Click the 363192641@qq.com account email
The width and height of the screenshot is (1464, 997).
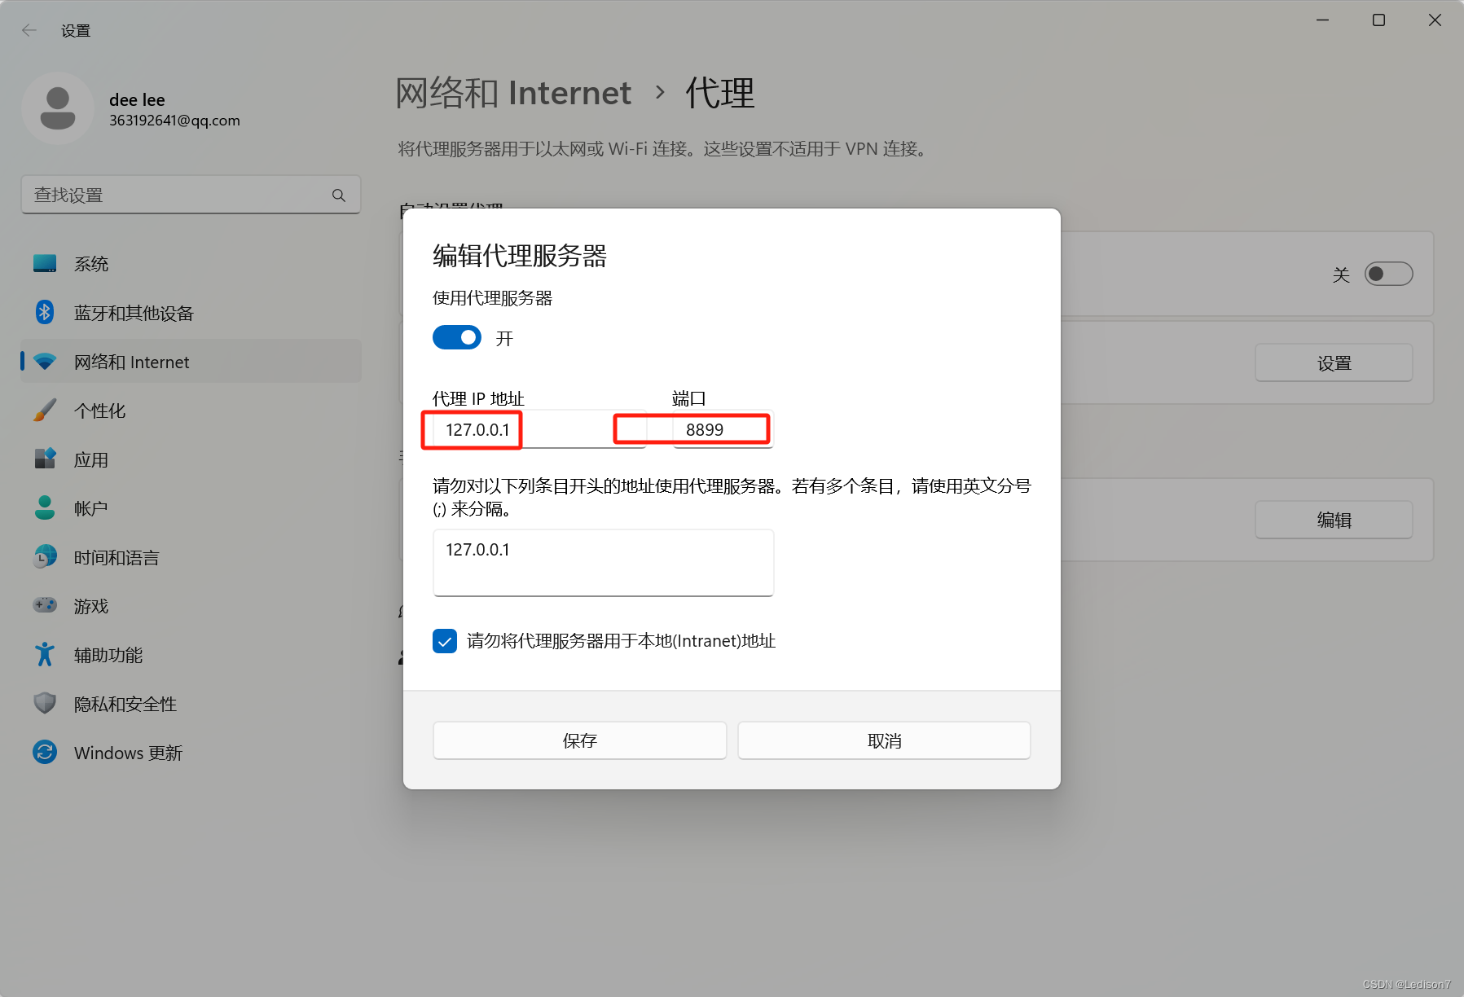(x=174, y=121)
